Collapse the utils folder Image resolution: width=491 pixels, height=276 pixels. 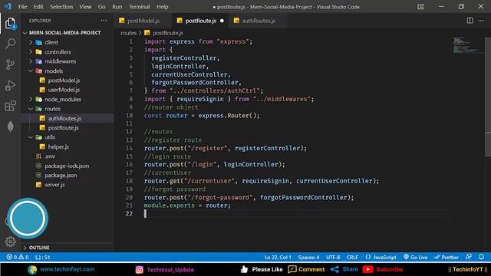tap(31, 137)
